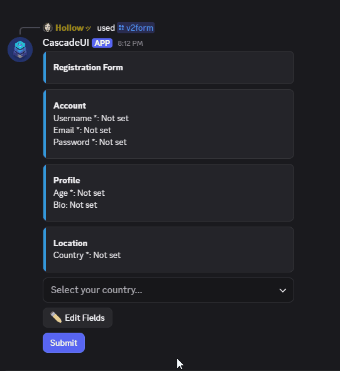
Task: Click the Location section heading
Action: [x=70, y=243]
